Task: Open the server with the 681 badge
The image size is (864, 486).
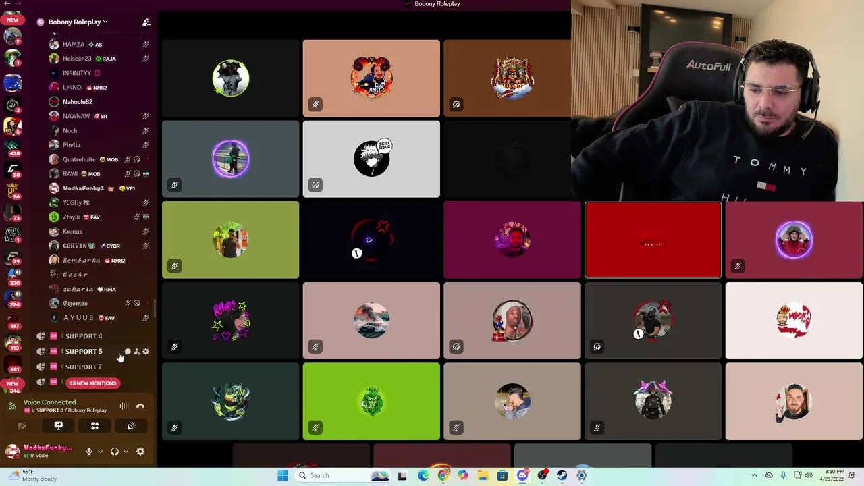Action: coord(12,364)
